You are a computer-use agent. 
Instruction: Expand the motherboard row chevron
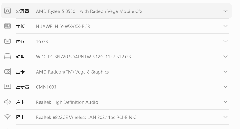225,26
